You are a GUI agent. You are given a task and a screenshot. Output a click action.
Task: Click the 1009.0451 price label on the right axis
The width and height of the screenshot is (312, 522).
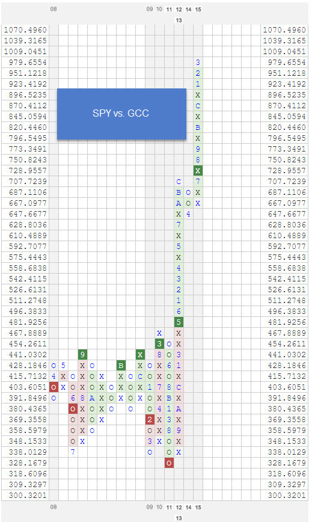[x=284, y=52]
